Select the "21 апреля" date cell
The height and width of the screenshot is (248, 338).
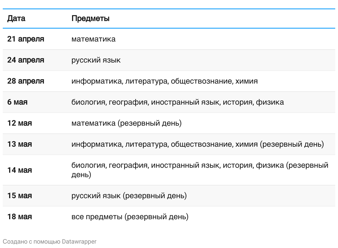[x=25, y=39]
